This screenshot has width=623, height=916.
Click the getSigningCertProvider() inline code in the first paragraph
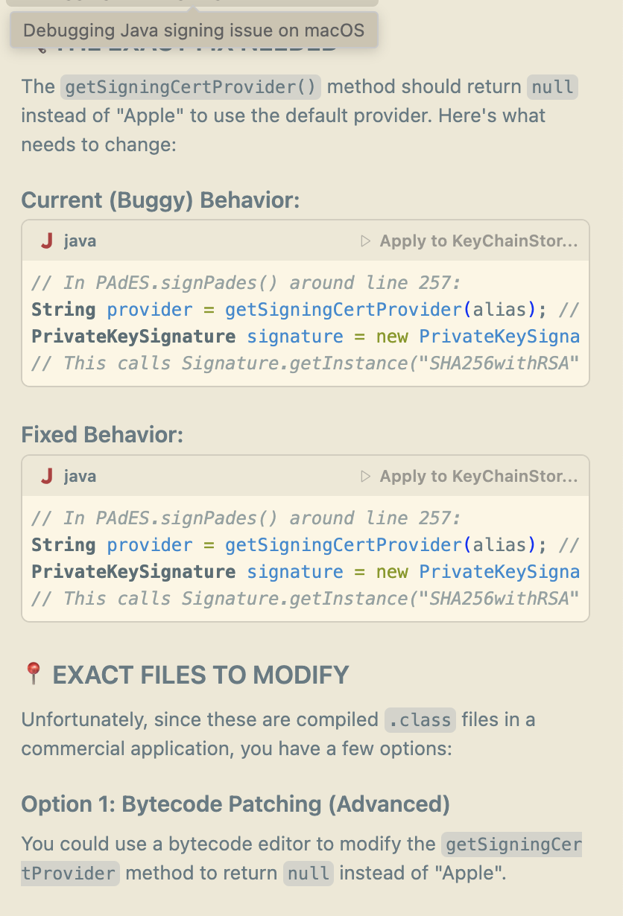(191, 87)
